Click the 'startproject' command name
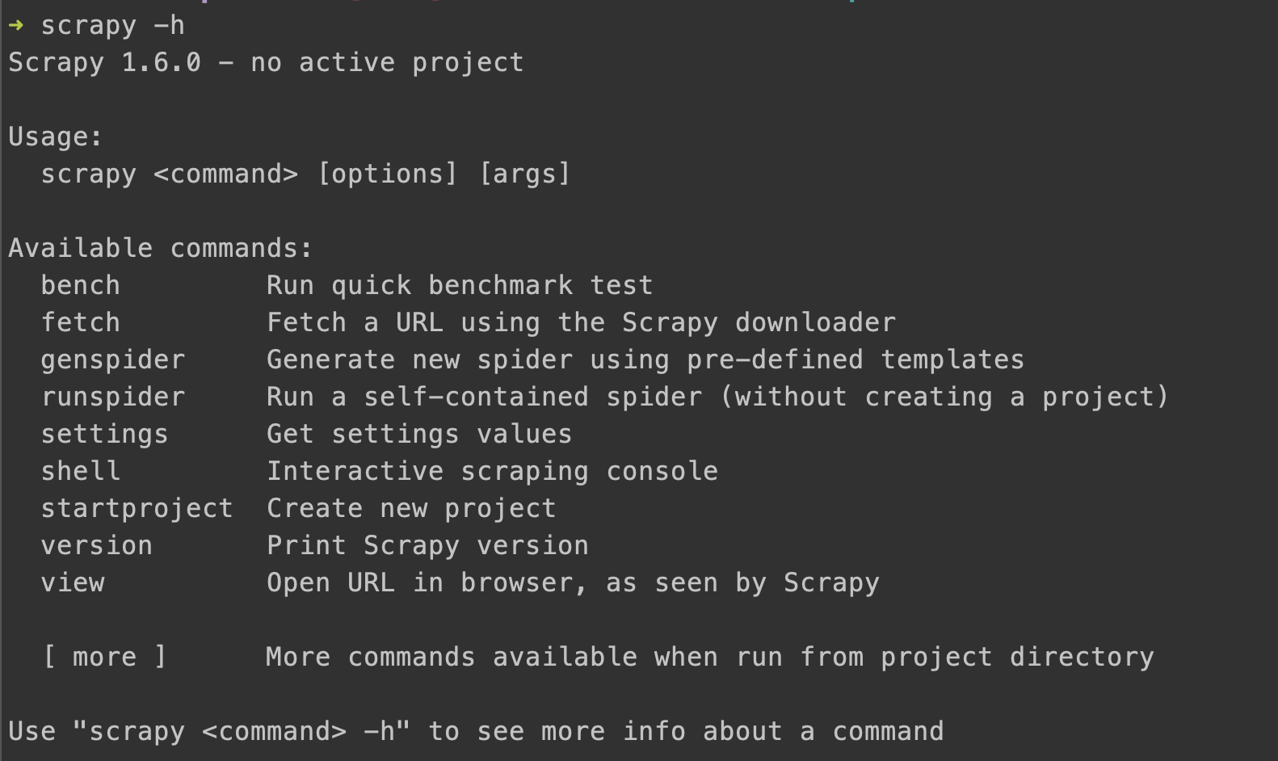The image size is (1278, 761). (137, 509)
